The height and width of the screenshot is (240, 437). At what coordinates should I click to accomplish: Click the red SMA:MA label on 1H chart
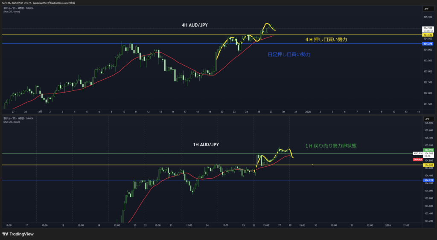[x=418, y=159]
